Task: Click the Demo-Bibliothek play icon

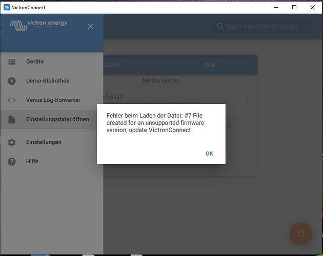Action: pos(12,81)
